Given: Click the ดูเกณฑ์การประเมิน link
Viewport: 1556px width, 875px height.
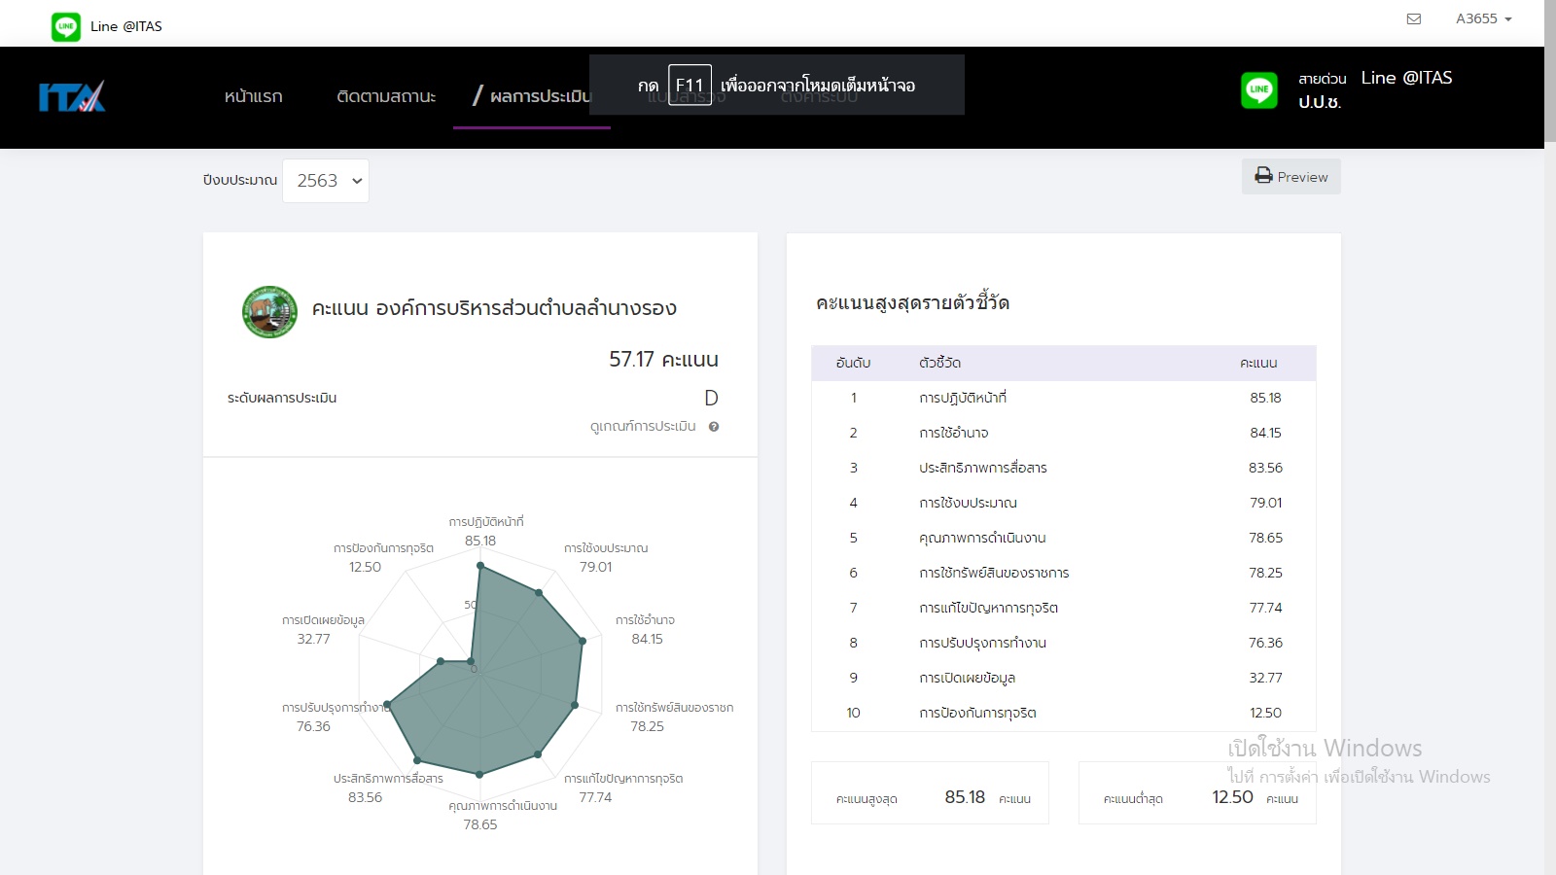Looking at the screenshot, I should pyautogui.click(x=643, y=426).
